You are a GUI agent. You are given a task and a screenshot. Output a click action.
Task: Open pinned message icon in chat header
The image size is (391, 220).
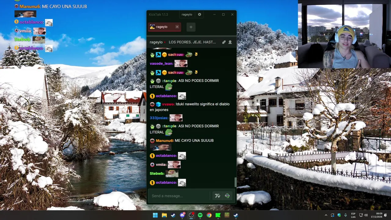pyautogui.click(x=224, y=42)
